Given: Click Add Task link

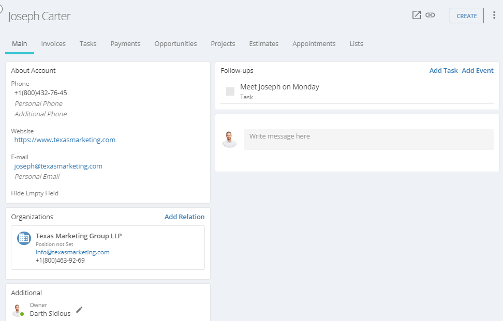Looking at the screenshot, I should pos(443,70).
